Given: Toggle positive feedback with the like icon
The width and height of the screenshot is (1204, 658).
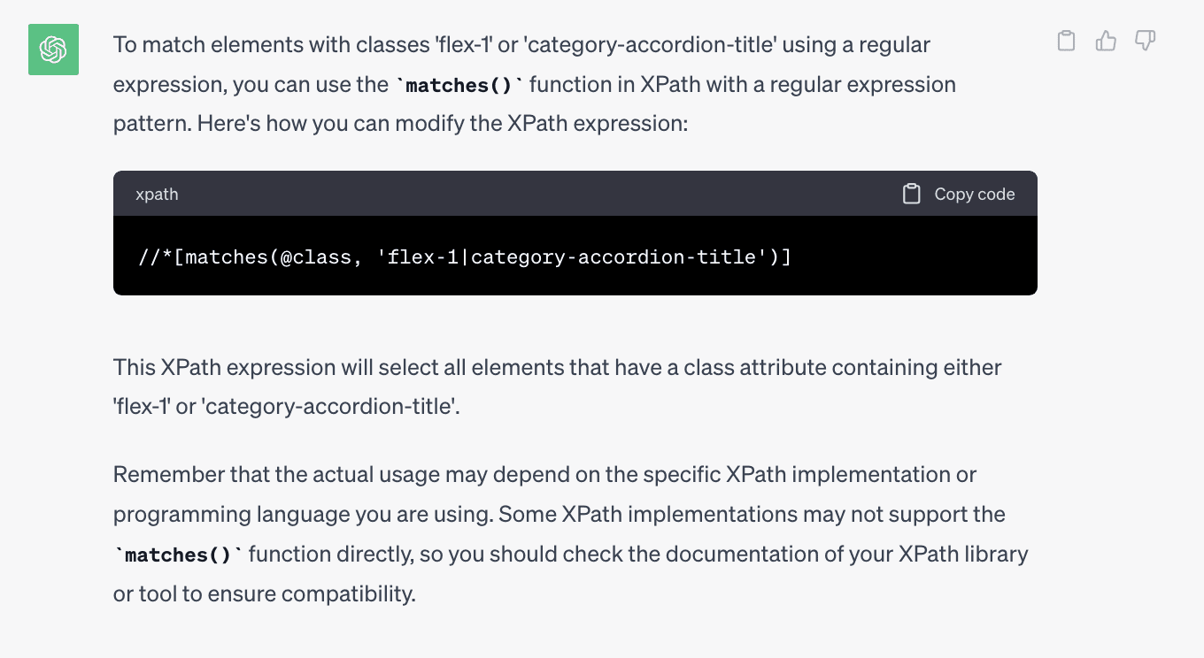Looking at the screenshot, I should pos(1106,40).
